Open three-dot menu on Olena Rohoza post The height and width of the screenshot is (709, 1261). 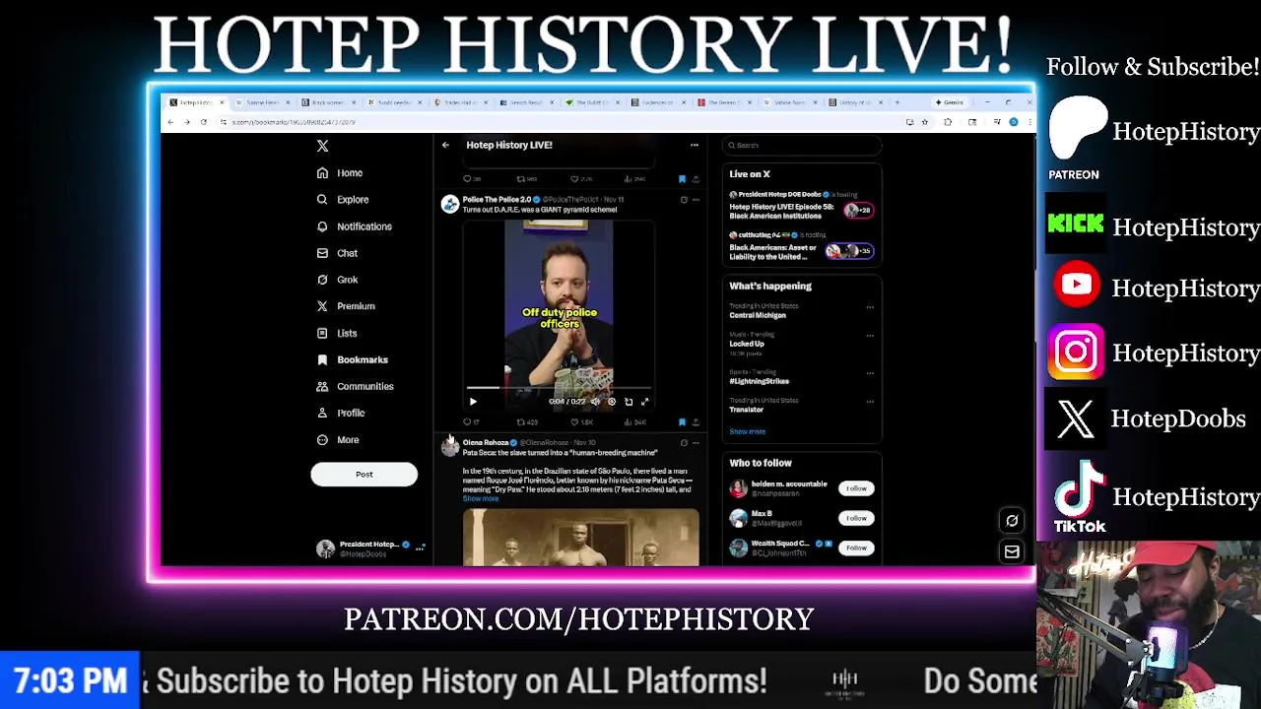click(696, 443)
